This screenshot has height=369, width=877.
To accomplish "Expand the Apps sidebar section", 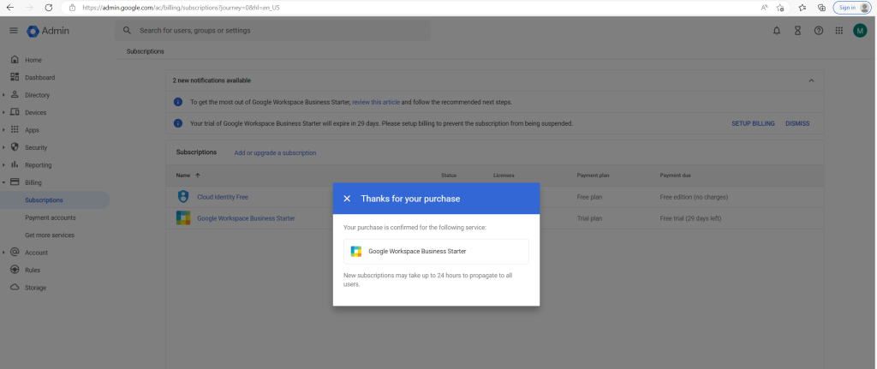I will tap(4, 130).
